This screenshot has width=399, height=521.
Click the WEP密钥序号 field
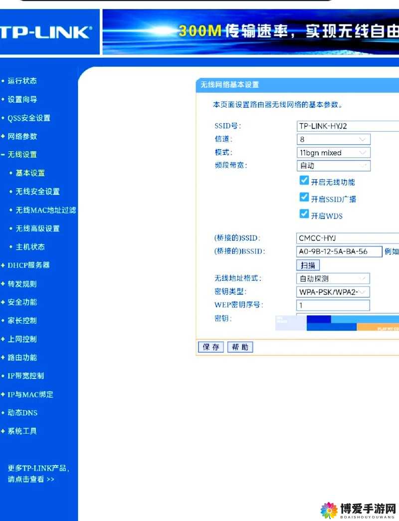pyautogui.click(x=333, y=305)
